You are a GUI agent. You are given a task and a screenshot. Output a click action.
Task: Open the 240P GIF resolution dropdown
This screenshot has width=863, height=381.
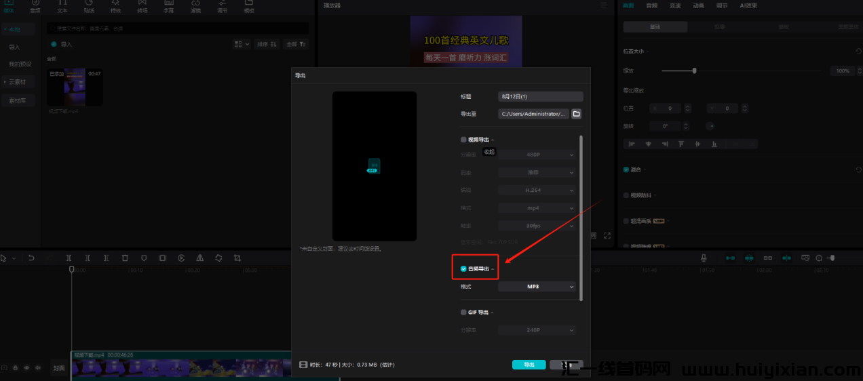coord(537,330)
